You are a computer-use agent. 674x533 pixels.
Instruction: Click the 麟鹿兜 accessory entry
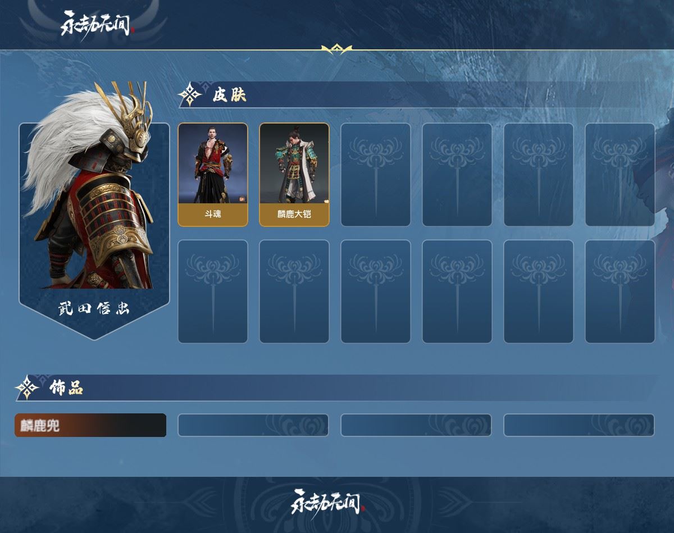point(90,425)
